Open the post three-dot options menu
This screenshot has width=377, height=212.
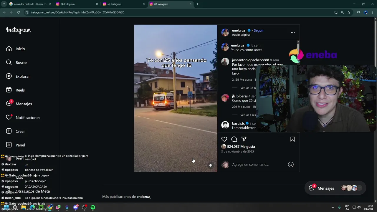coord(292,32)
